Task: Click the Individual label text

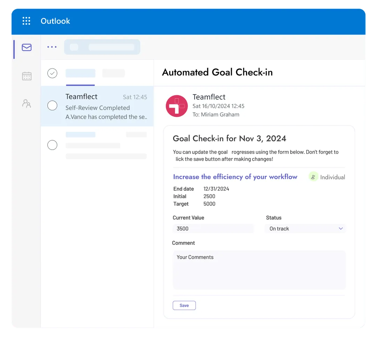Action: click(333, 177)
